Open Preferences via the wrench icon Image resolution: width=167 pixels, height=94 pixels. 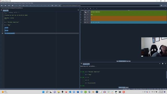[x=56, y=5]
